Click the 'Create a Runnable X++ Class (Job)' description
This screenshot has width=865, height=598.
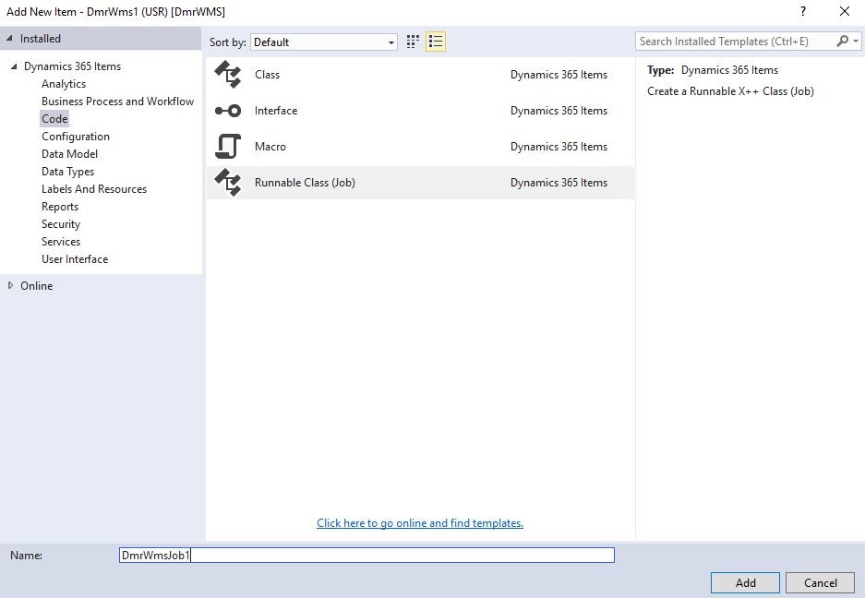[730, 91]
